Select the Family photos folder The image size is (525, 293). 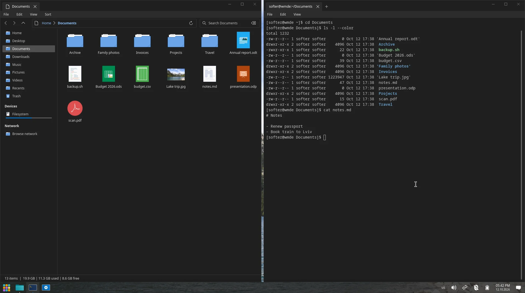coord(109,40)
